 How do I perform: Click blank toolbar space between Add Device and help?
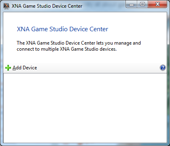pyautogui.click(x=98, y=68)
